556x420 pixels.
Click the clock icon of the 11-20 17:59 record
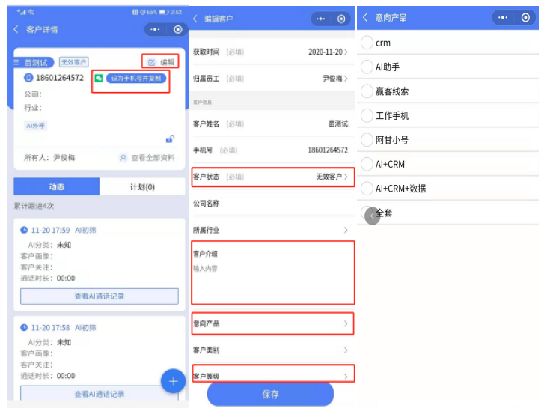tap(24, 230)
